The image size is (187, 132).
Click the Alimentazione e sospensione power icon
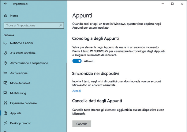point(6,63)
